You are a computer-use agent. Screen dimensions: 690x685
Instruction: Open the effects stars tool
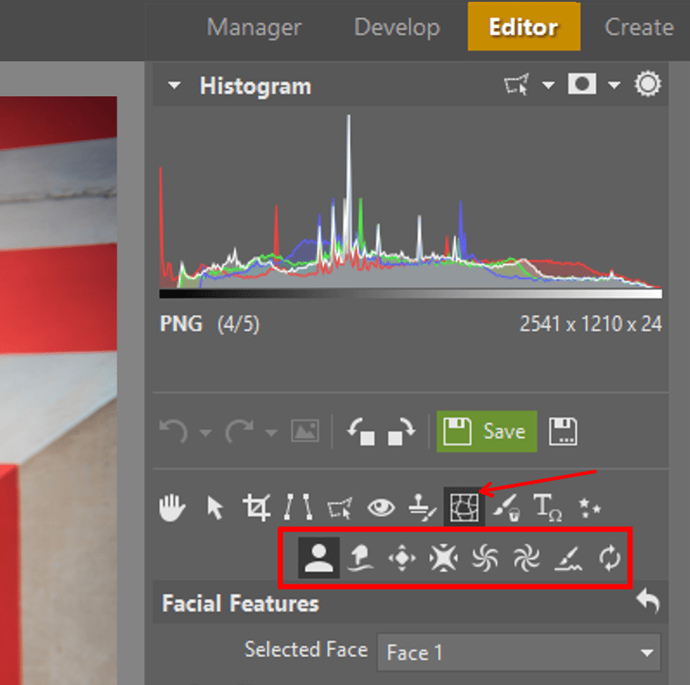point(589,507)
